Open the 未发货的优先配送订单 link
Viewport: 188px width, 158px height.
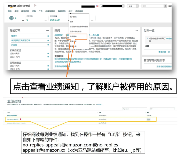[21, 40]
